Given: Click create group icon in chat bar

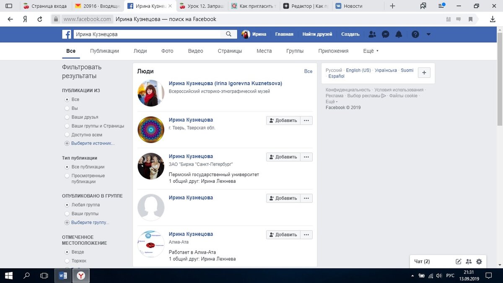Looking at the screenshot, I should point(469,262).
